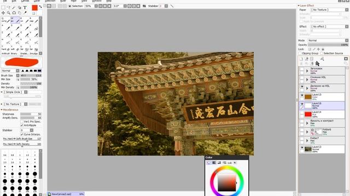The width and height of the screenshot is (350, 196).
Task: Adjust the Sharpness slider
Action: (31, 114)
